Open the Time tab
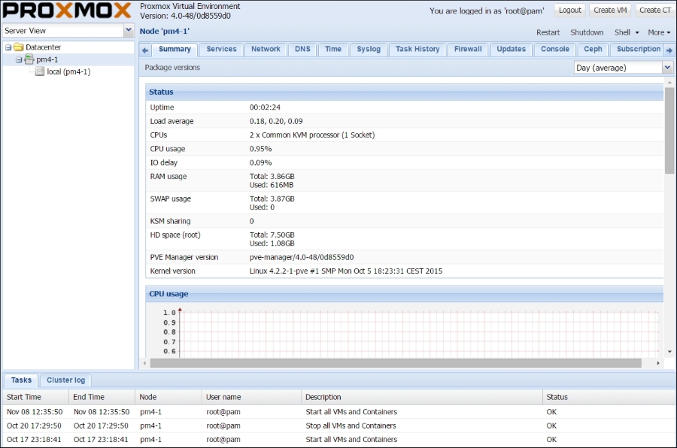 [333, 49]
